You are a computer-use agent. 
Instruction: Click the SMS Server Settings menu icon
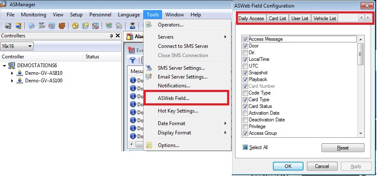click(x=149, y=68)
